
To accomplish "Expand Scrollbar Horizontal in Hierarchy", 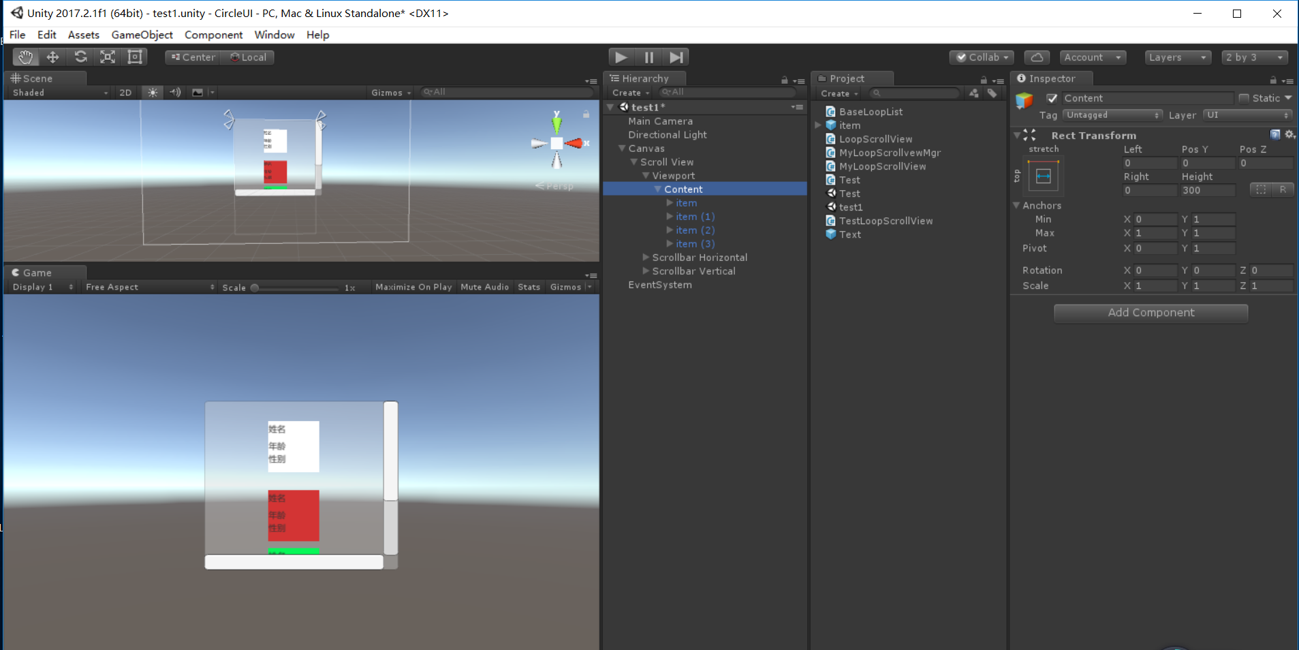I will (x=646, y=258).
